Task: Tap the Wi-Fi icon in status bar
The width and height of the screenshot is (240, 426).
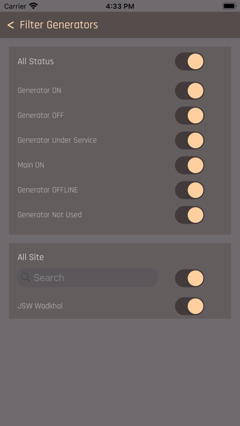Action: click(x=34, y=6)
